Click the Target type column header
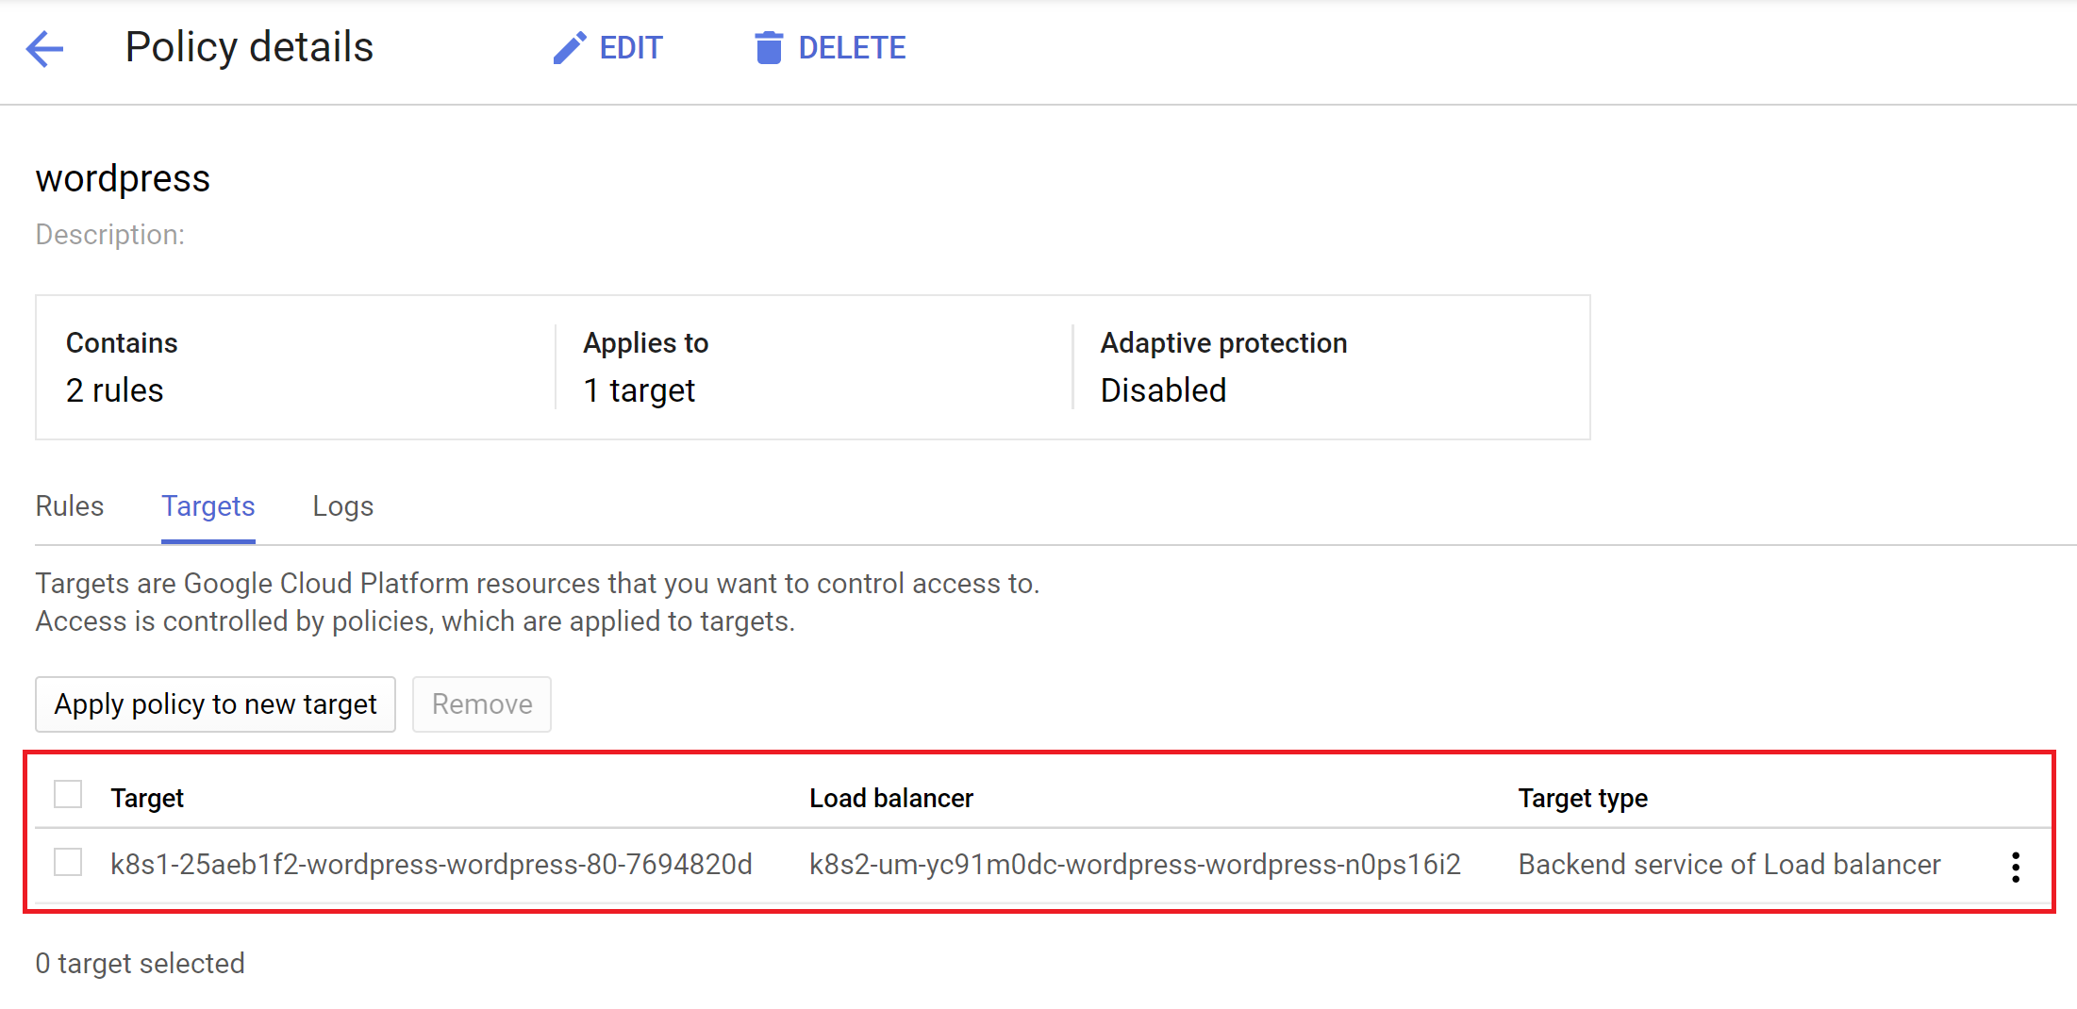This screenshot has width=2077, height=1009. point(1583,799)
